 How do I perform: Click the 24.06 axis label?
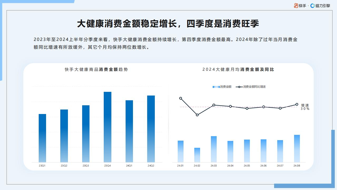[264, 166]
